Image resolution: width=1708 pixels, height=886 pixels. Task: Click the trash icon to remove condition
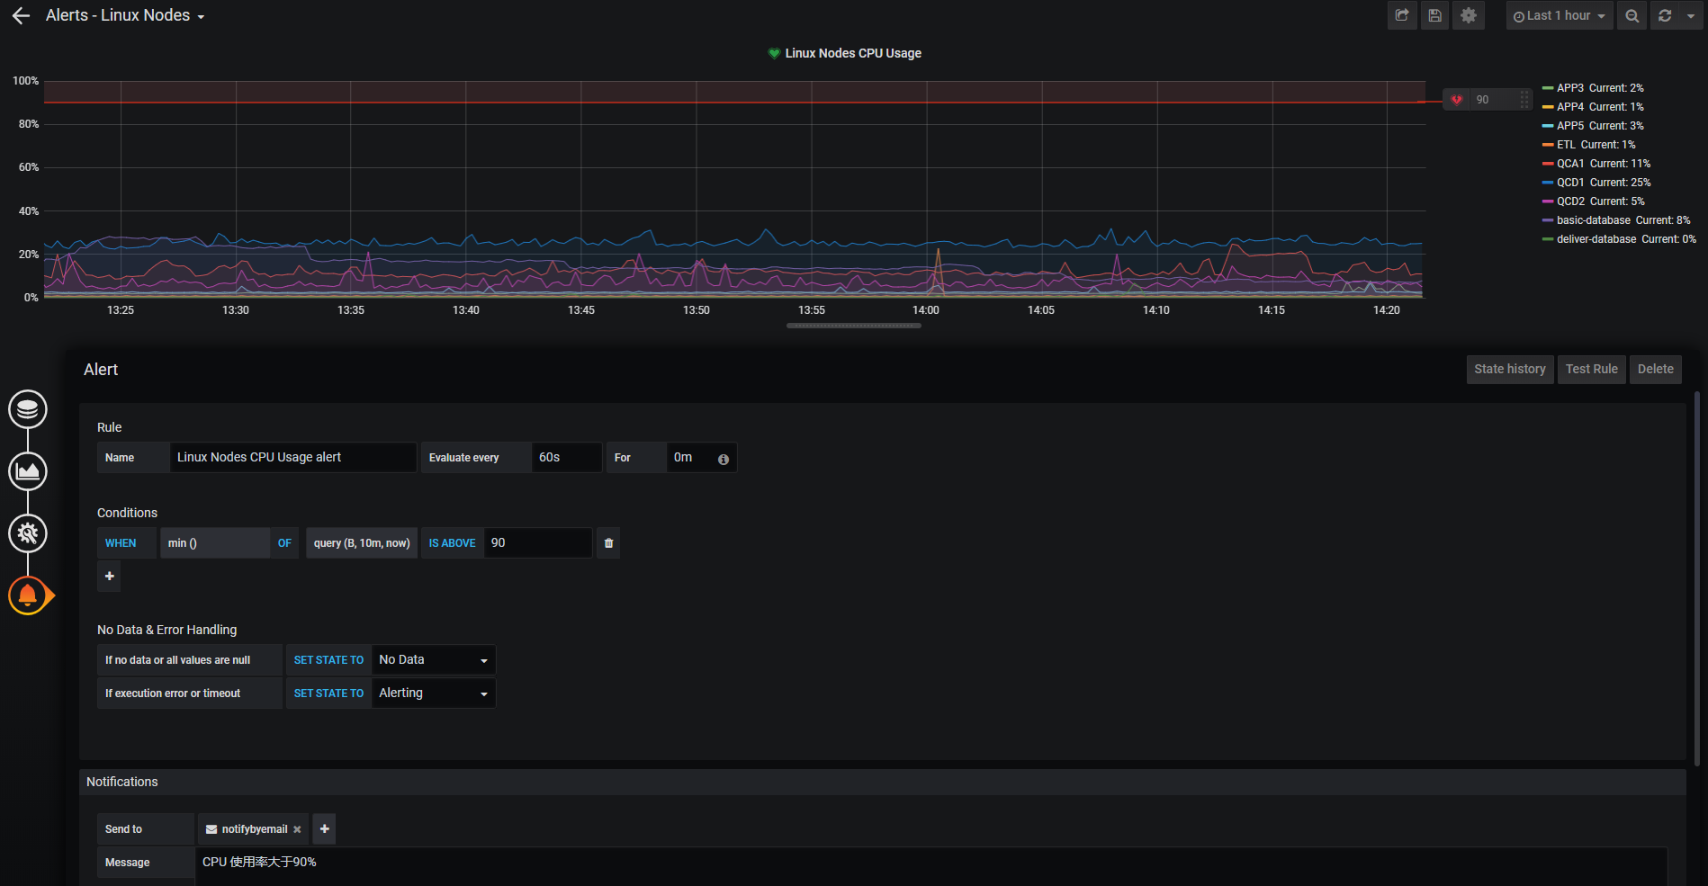pos(608,543)
